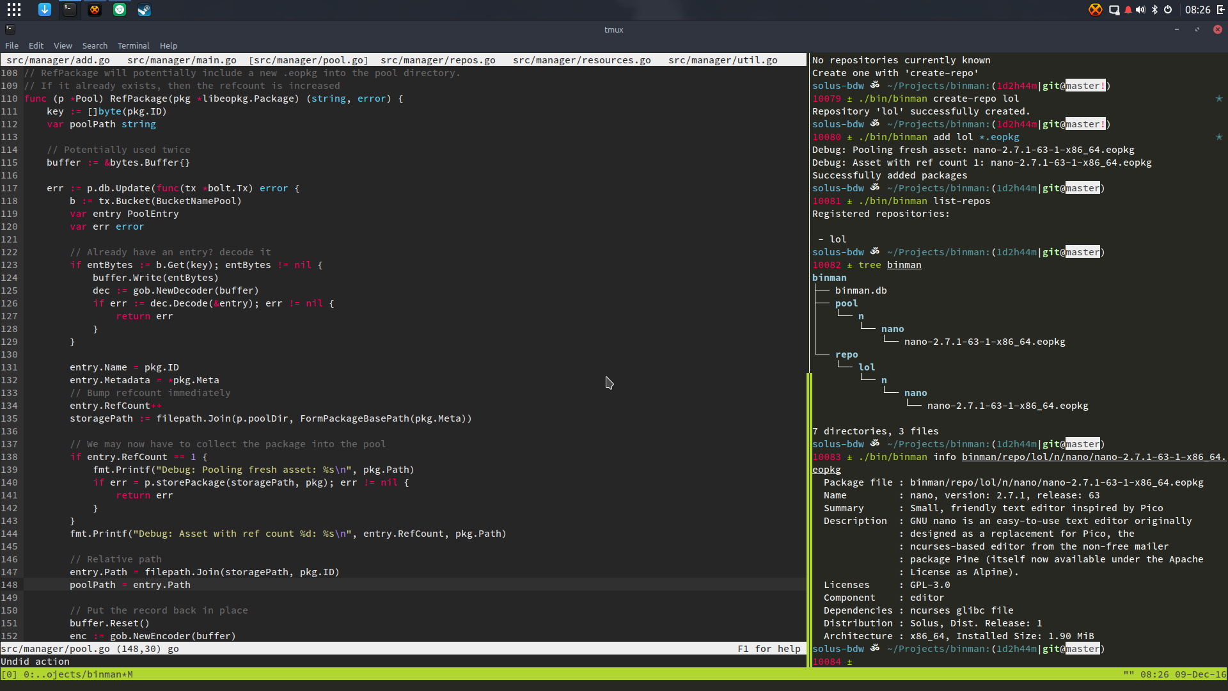Image resolution: width=1228 pixels, height=691 pixels.
Task: Click command './bin/binman list-repos'
Action: [x=924, y=201]
